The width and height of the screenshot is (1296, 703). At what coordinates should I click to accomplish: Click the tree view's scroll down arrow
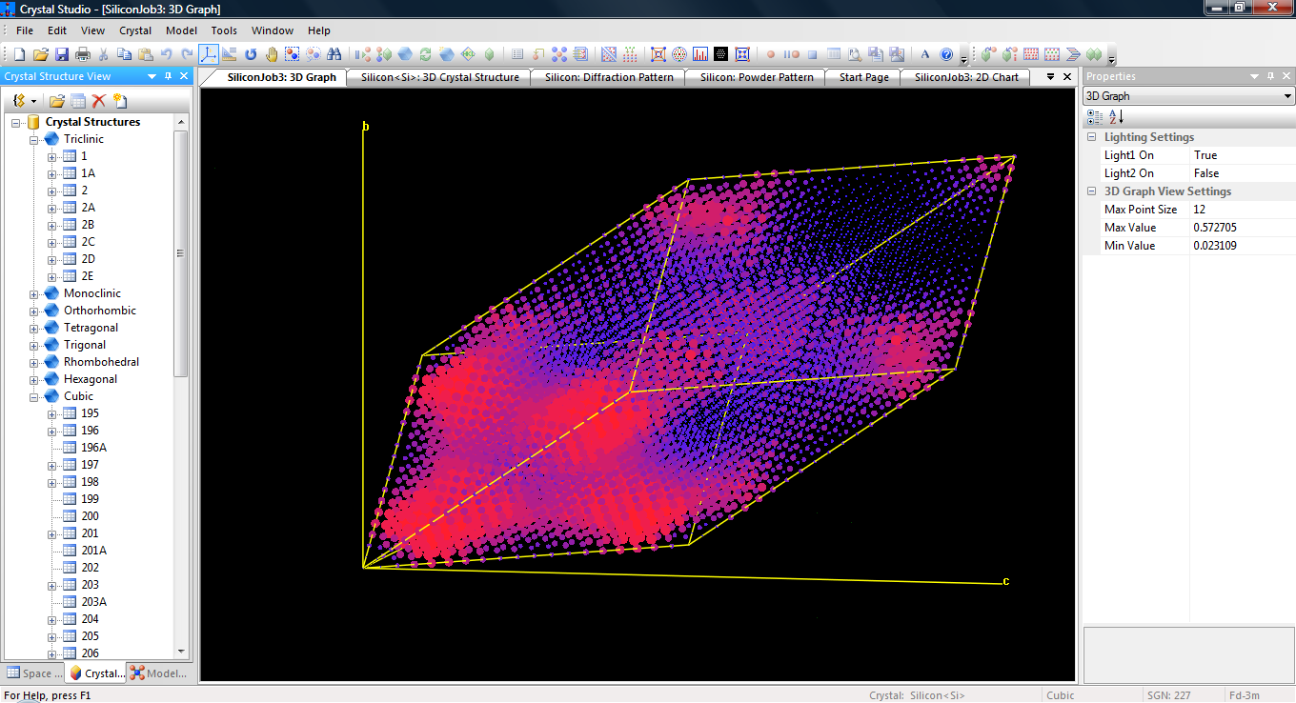(181, 652)
